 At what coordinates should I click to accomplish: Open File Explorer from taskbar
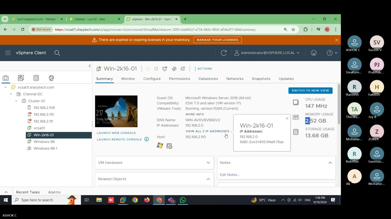(99, 200)
